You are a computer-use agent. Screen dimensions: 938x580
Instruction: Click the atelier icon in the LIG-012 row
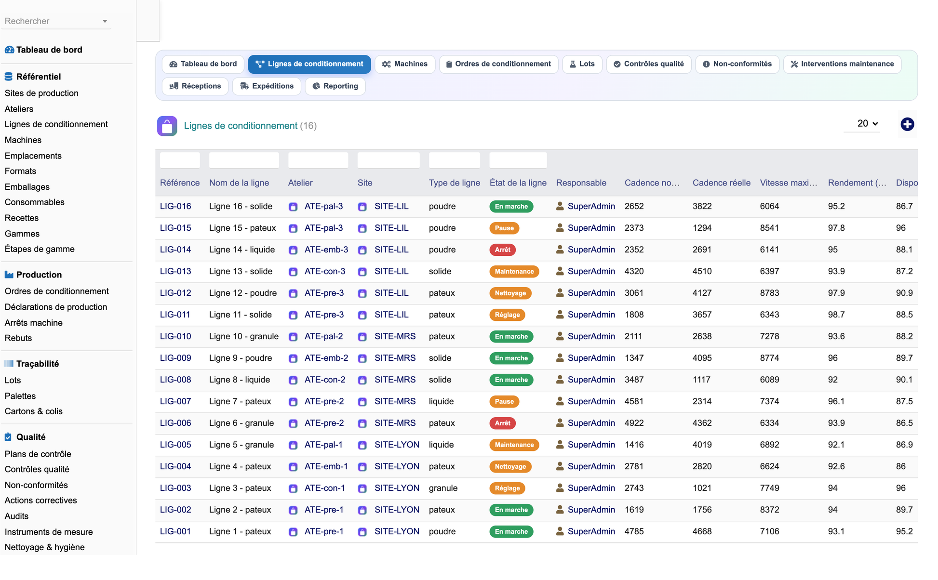(x=293, y=293)
